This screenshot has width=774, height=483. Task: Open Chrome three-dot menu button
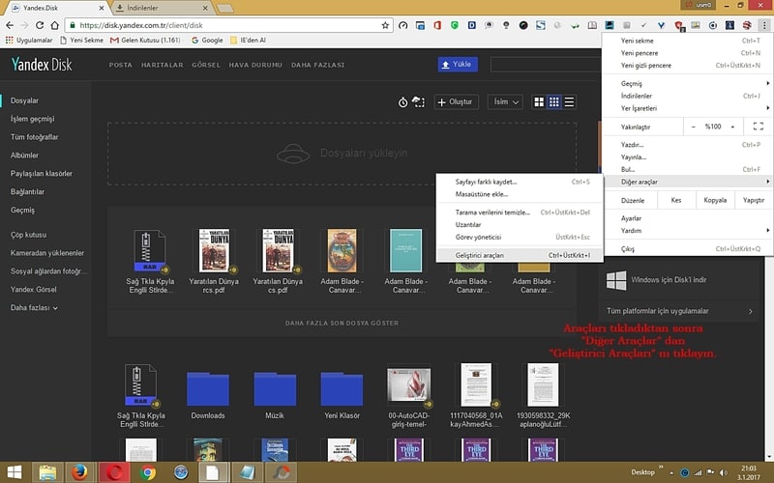(x=764, y=25)
